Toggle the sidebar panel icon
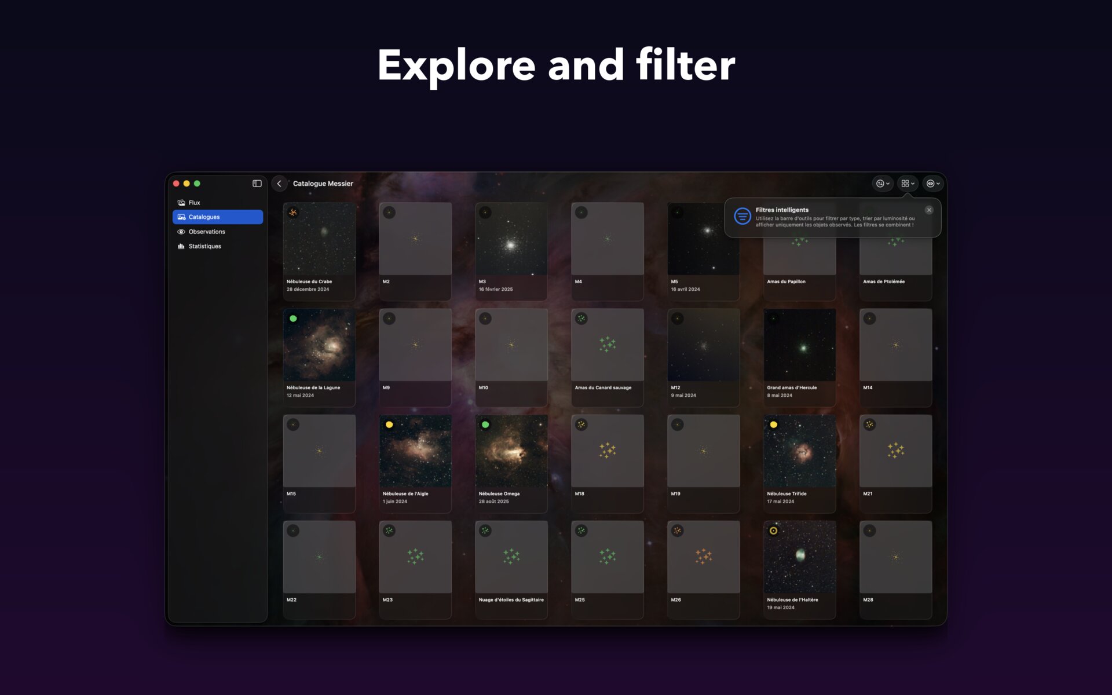This screenshot has height=695, width=1112. [x=257, y=184]
